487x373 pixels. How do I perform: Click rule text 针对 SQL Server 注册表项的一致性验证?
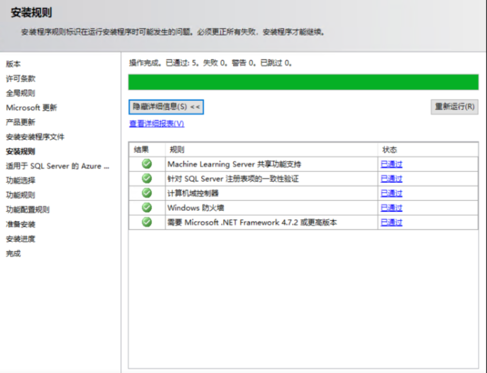tap(233, 179)
